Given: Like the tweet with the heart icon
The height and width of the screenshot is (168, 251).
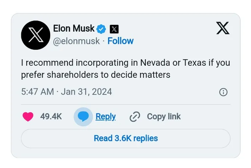Looking at the screenshot, I should coord(28,116).
